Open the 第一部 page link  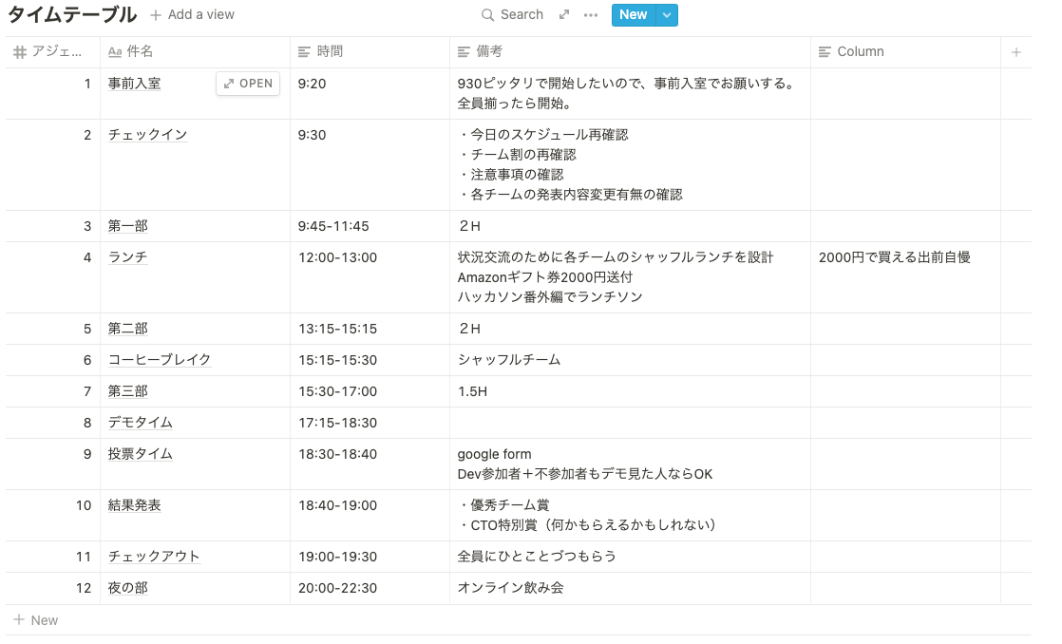128,226
